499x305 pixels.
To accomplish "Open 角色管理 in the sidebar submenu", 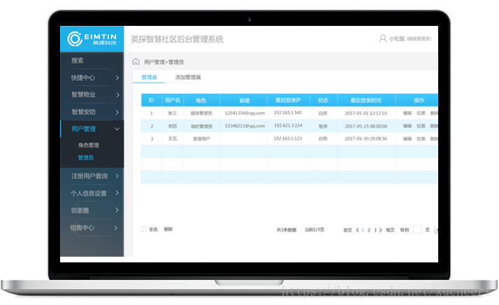I will [89, 145].
